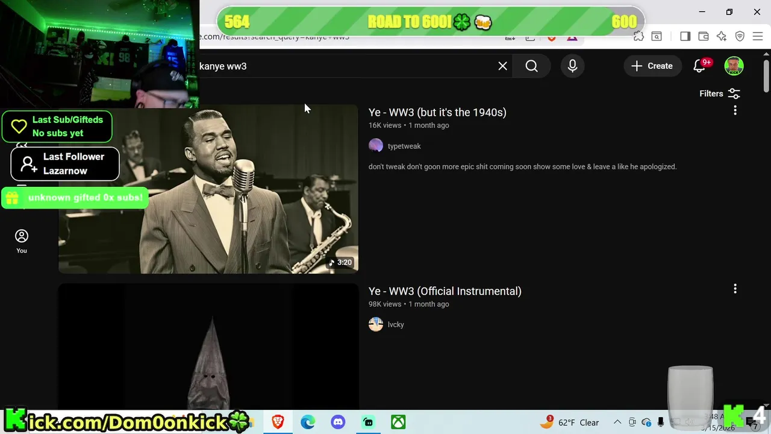The height and width of the screenshot is (434, 771).
Task: Open Microsoft Edge in taskbar
Action: tap(308, 422)
